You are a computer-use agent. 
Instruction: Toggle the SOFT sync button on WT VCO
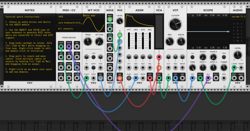[93, 67]
